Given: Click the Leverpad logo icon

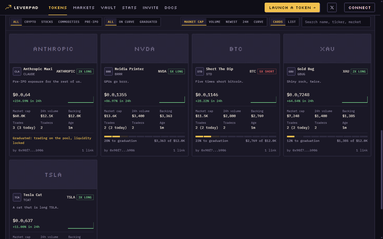Looking at the screenshot, I should click(x=8, y=7).
